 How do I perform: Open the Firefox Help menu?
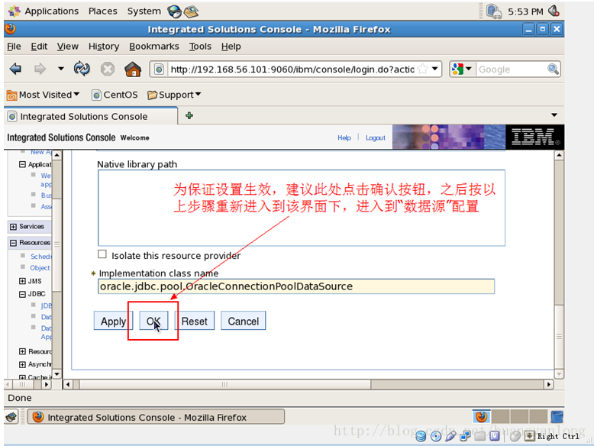click(231, 47)
